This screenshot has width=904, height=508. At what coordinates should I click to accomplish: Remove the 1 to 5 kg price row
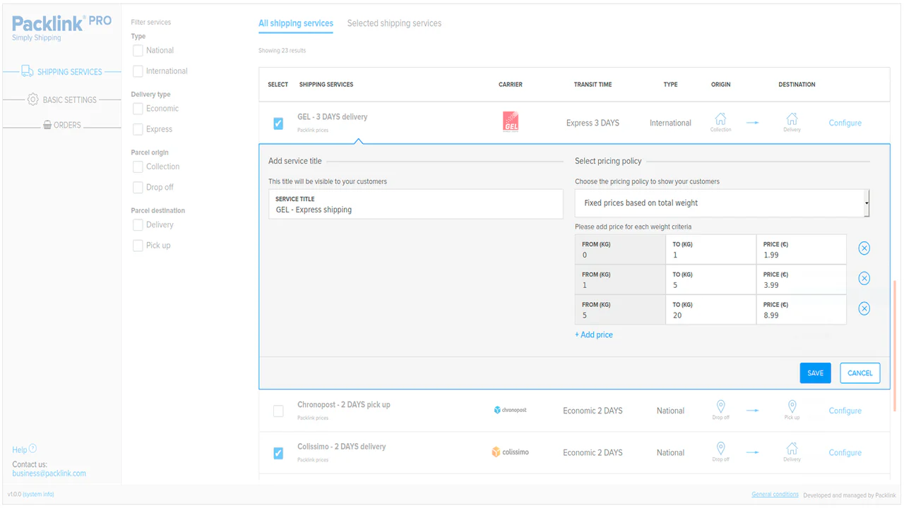click(864, 279)
